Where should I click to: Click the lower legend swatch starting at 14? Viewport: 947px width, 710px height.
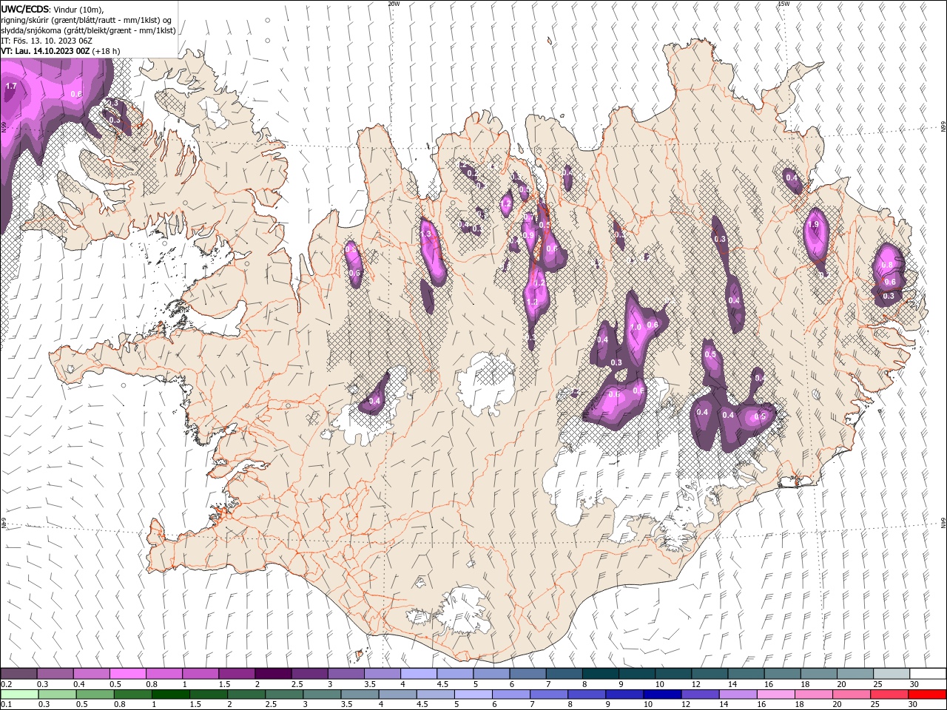click(738, 694)
